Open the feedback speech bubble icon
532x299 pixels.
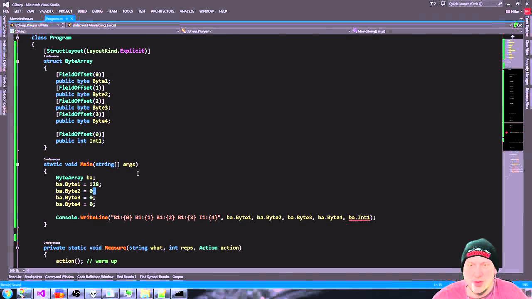[443, 4]
